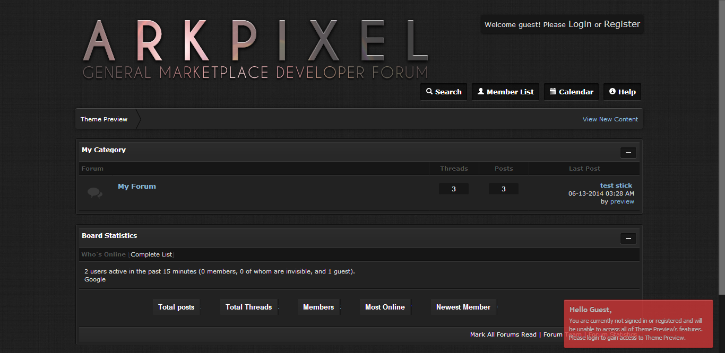This screenshot has height=353, width=725.
Task: Click the My Category title
Action: (103, 150)
